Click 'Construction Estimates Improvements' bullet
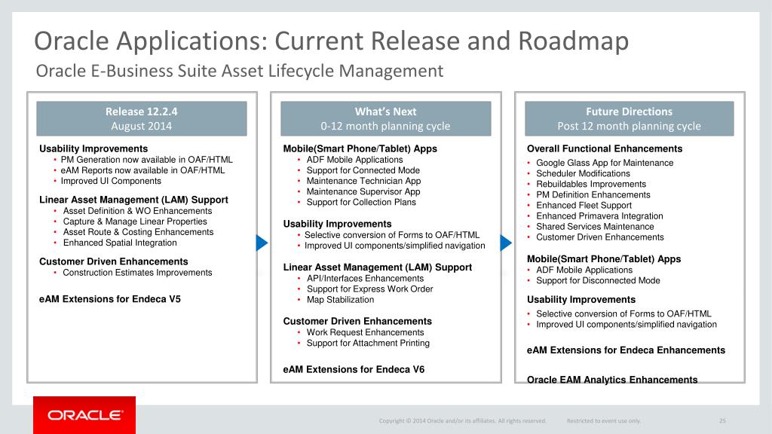The image size is (772, 434). click(137, 273)
